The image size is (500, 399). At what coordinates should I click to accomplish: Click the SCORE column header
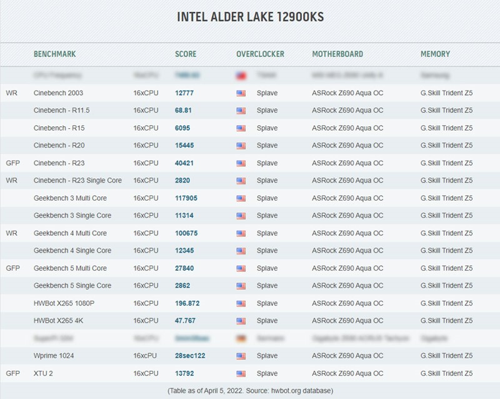(x=186, y=54)
